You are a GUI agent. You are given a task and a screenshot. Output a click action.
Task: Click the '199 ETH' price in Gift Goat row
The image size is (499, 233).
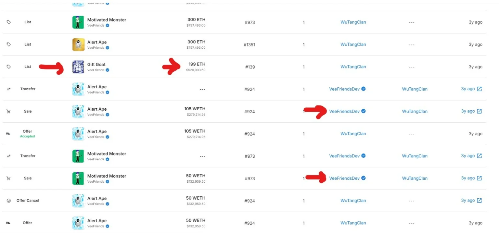click(197, 64)
